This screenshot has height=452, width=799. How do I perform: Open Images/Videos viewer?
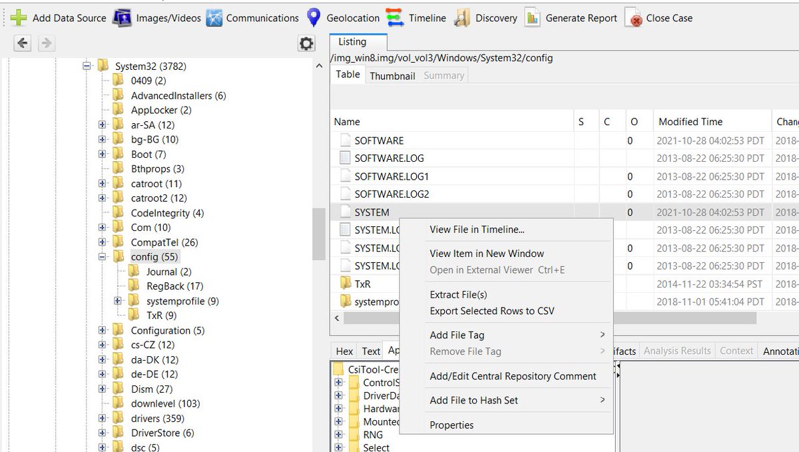click(x=156, y=18)
